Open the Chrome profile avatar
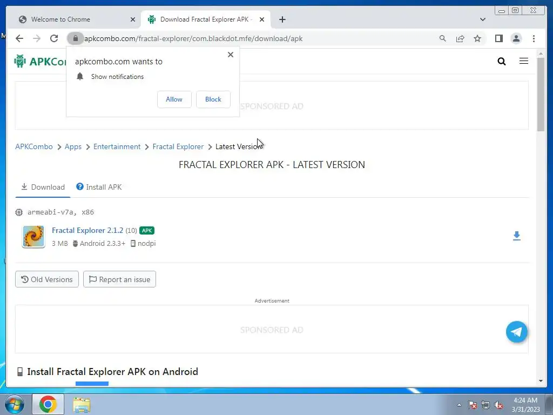 (x=516, y=38)
